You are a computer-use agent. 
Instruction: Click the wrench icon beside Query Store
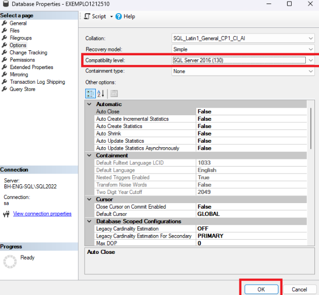[x=4, y=89]
